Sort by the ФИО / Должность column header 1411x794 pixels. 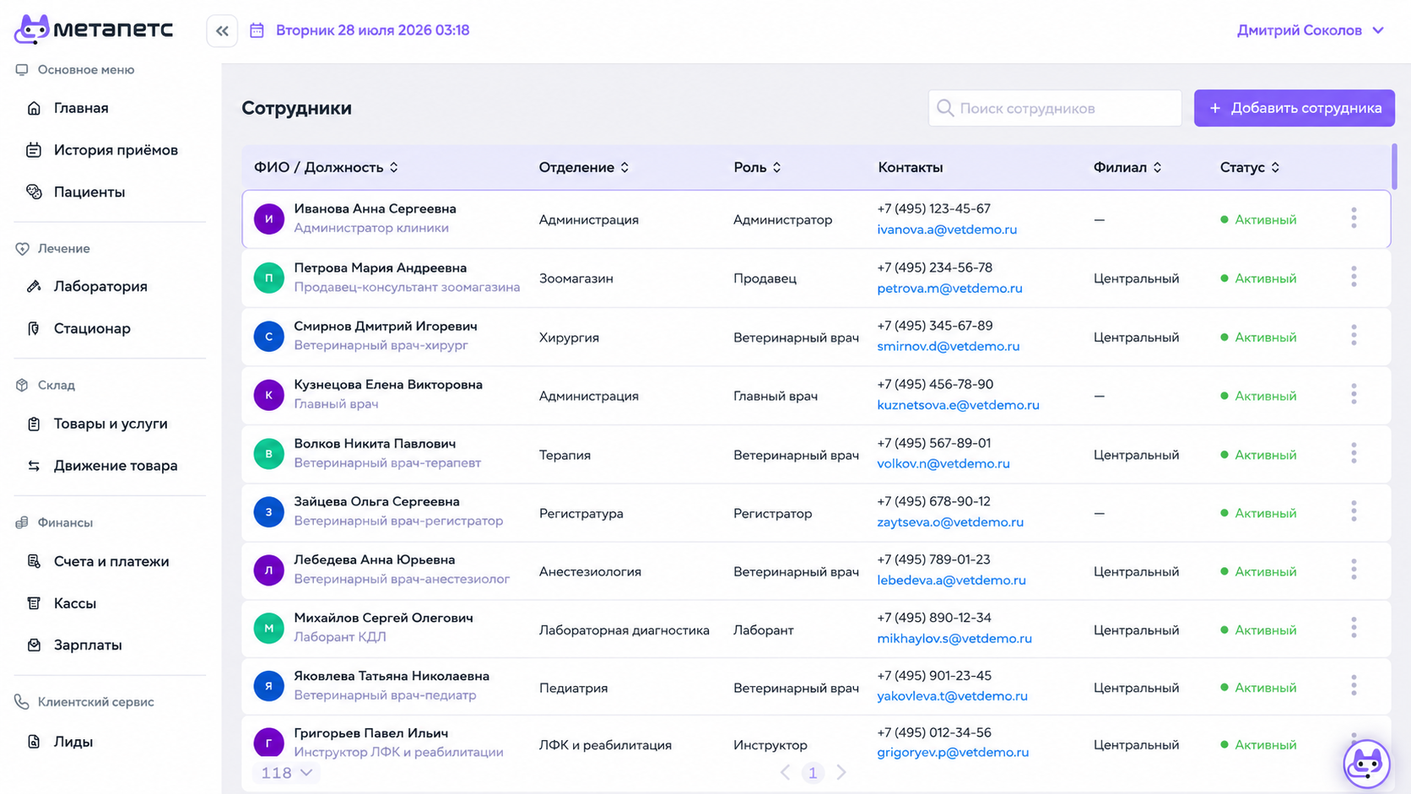pos(326,167)
